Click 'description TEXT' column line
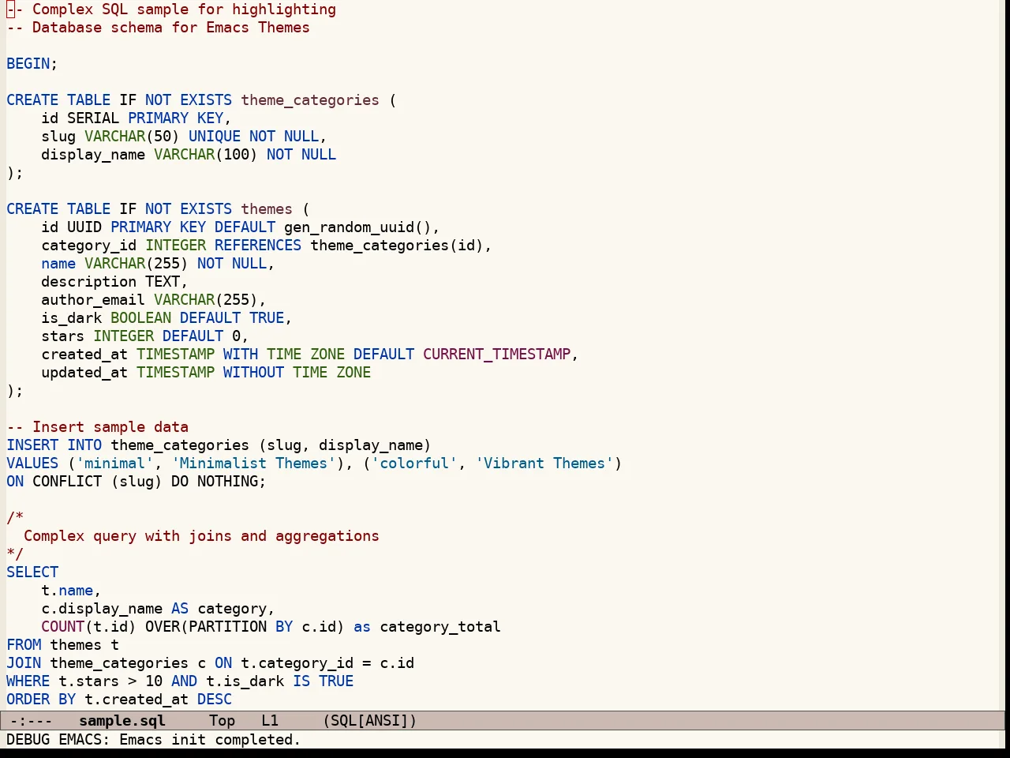 pyautogui.click(x=114, y=281)
